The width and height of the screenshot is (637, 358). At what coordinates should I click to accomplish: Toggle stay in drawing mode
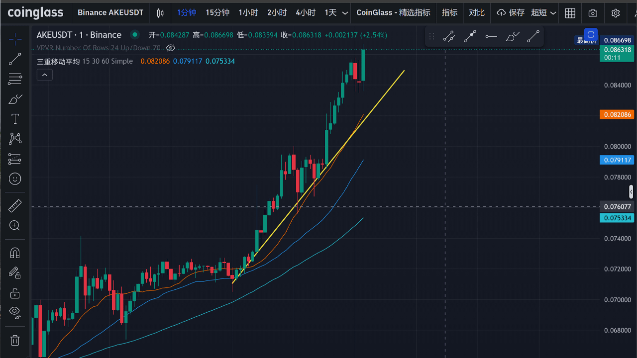coord(15,272)
